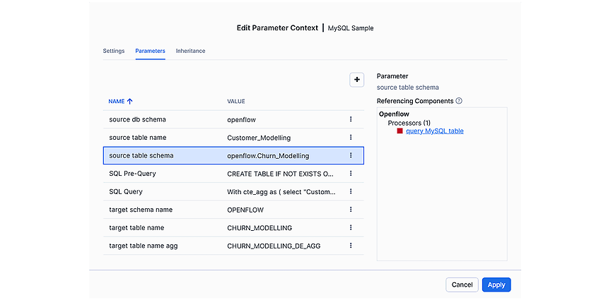Open the query MySQL table processor link
This screenshot has height=300, width=601.
pyautogui.click(x=435, y=131)
